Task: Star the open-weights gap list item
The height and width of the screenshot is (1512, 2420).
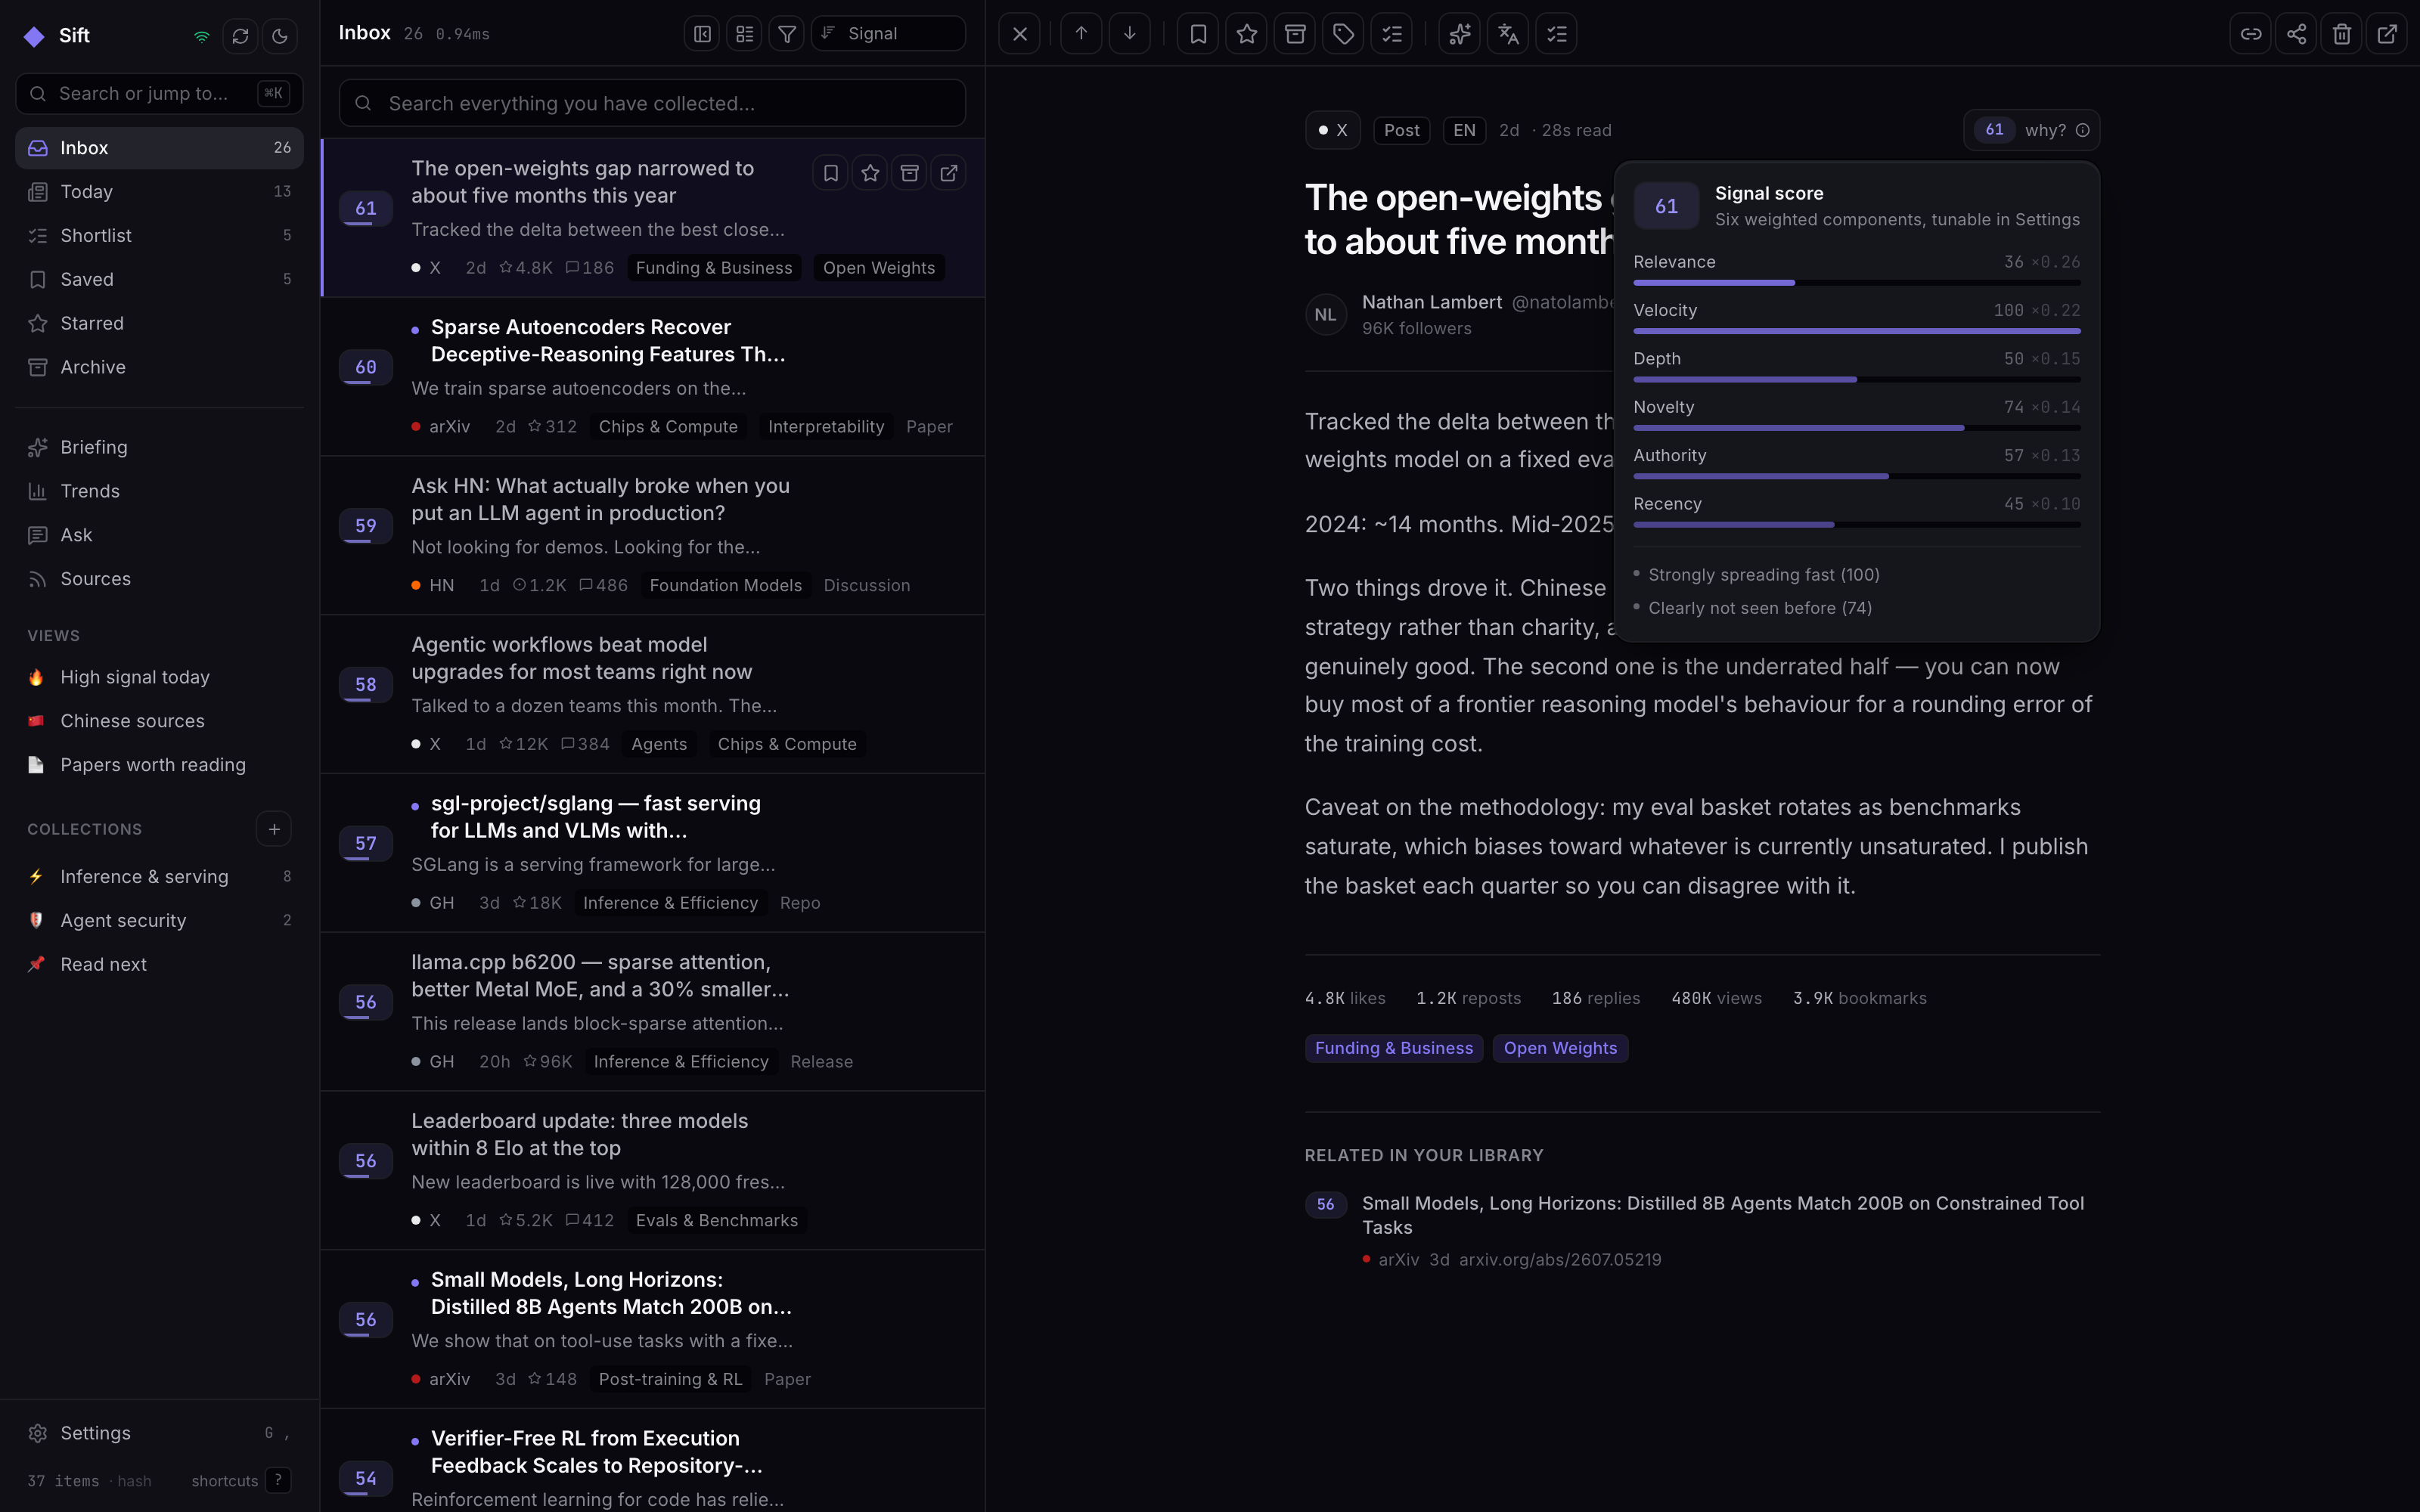Action: [x=870, y=173]
